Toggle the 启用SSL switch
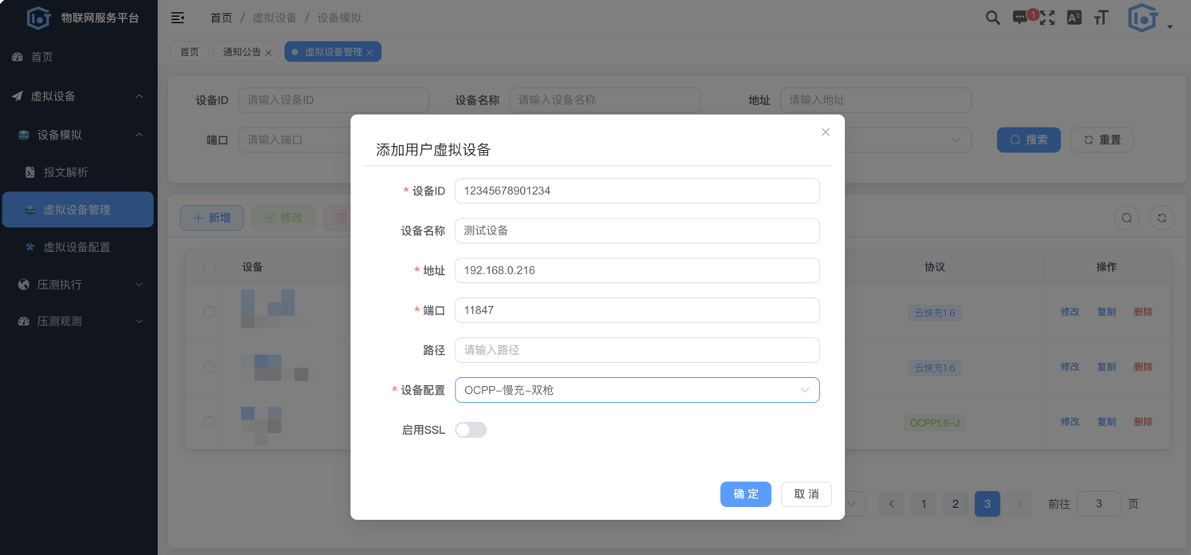The image size is (1191, 555). coord(471,430)
